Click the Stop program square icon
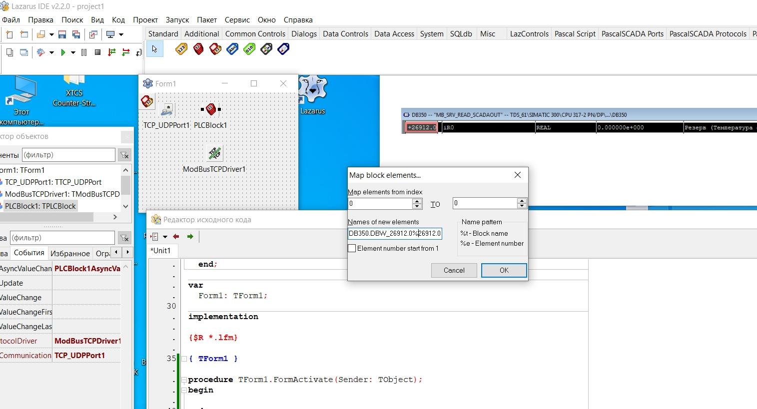This screenshot has height=409, width=757. pos(98,52)
